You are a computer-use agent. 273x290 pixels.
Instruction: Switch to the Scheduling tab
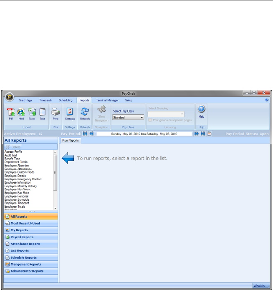(x=66, y=100)
